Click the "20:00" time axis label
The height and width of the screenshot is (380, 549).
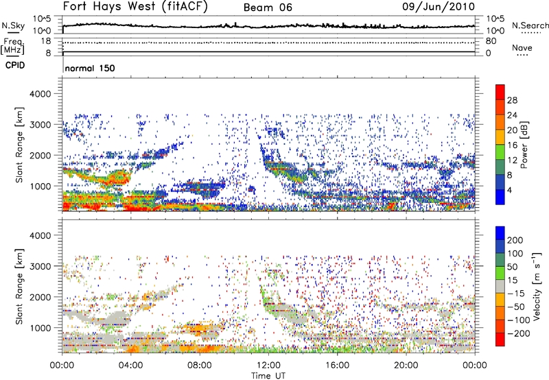click(x=406, y=366)
